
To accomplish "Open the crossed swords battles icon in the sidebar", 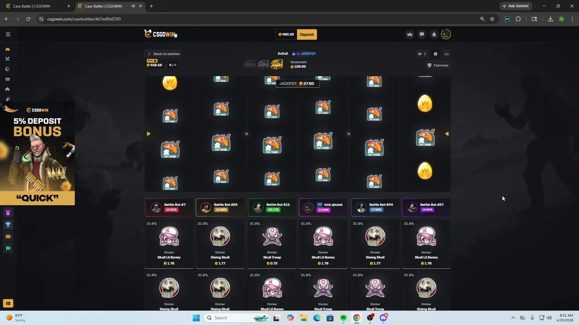I will (x=7, y=59).
